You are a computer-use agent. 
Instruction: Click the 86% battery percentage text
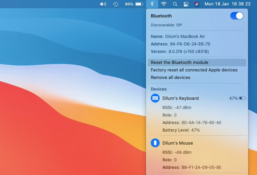(x=129, y=4)
